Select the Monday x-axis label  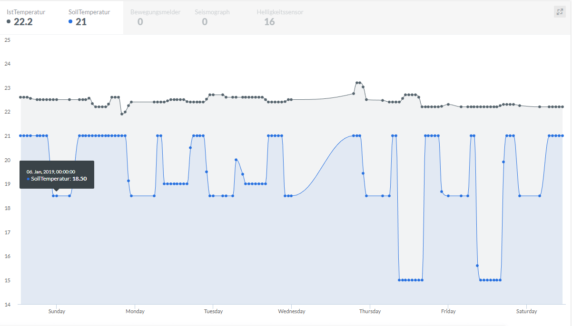tap(135, 312)
